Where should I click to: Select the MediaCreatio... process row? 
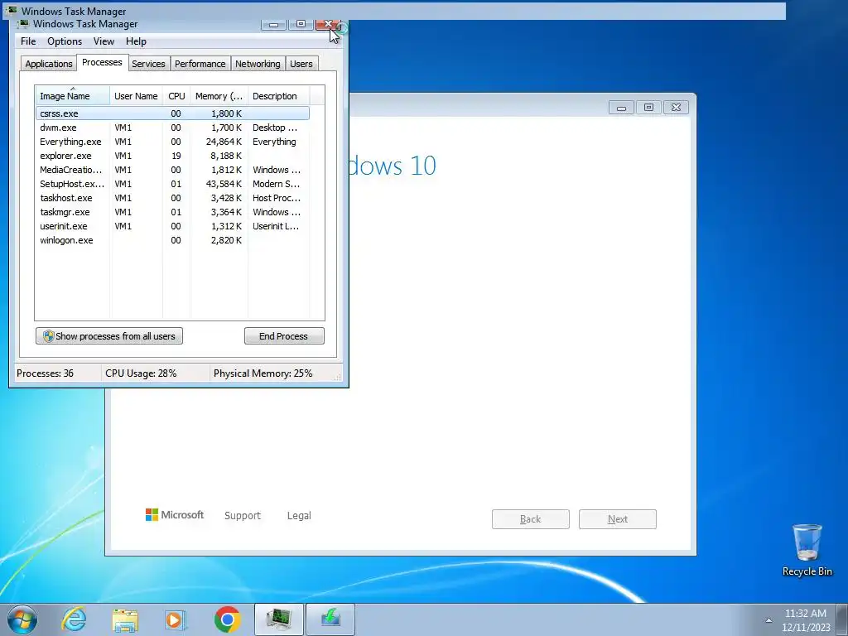click(172, 170)
